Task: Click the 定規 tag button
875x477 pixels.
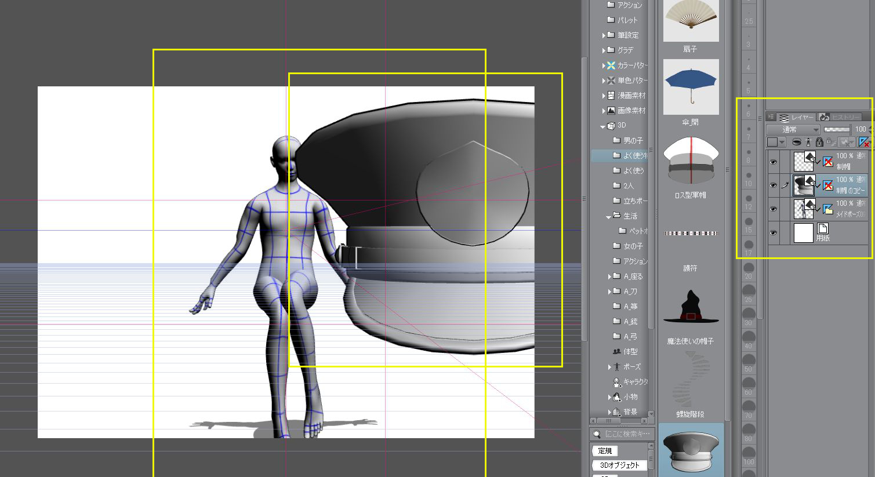Action: tap(605, 450)
